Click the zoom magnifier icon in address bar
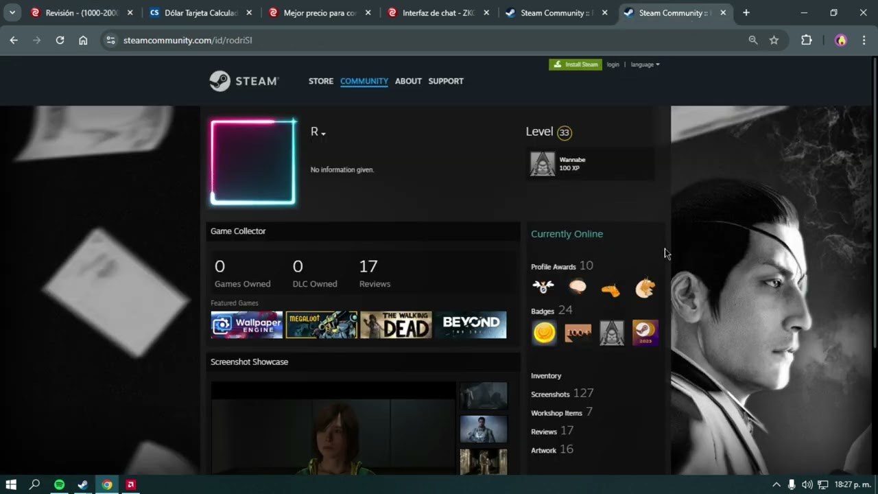878x494 pixels. [753, 40]
